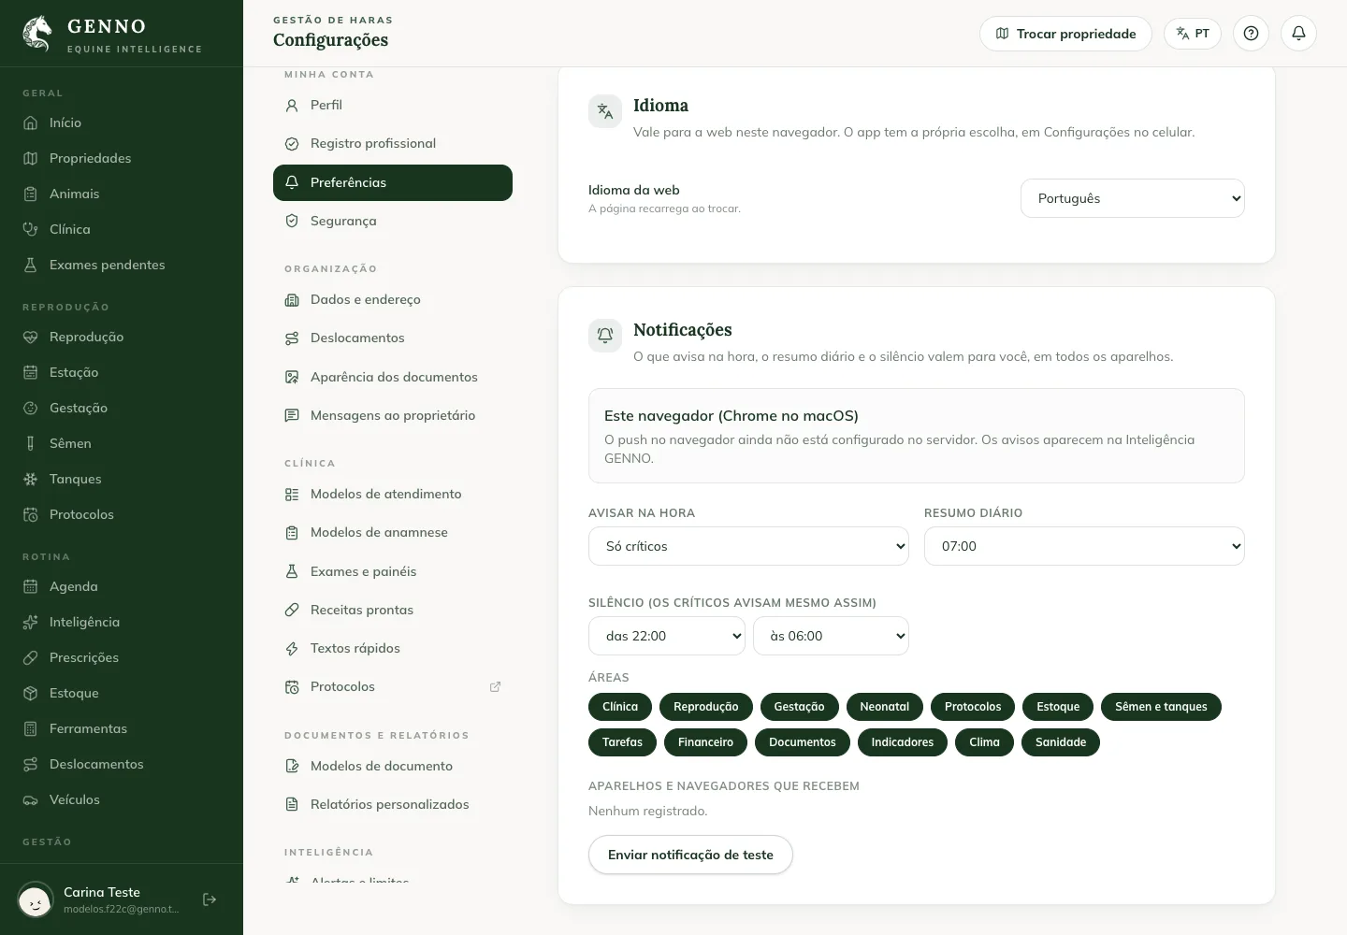Toggle the Protocolos area chip

tap(973, 707)
